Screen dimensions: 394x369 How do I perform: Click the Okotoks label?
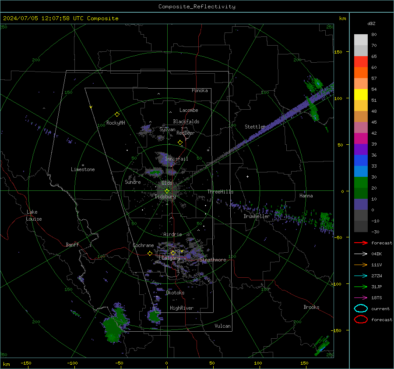(x=175, y=293)
